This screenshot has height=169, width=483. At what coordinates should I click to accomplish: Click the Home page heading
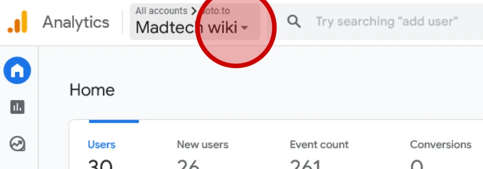coord(92,90)
